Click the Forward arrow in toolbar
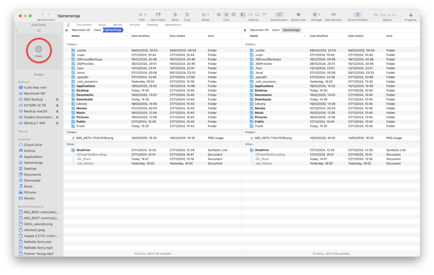The height and width of the screenshot is (275, 434). [49, 15]
